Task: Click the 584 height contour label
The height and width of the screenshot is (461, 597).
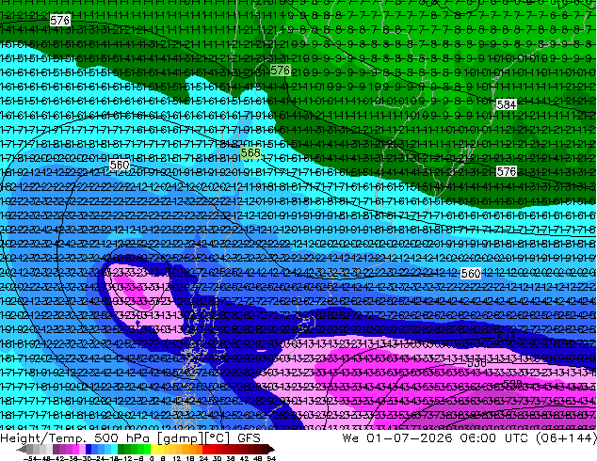Action: click(x=507, y=104)
